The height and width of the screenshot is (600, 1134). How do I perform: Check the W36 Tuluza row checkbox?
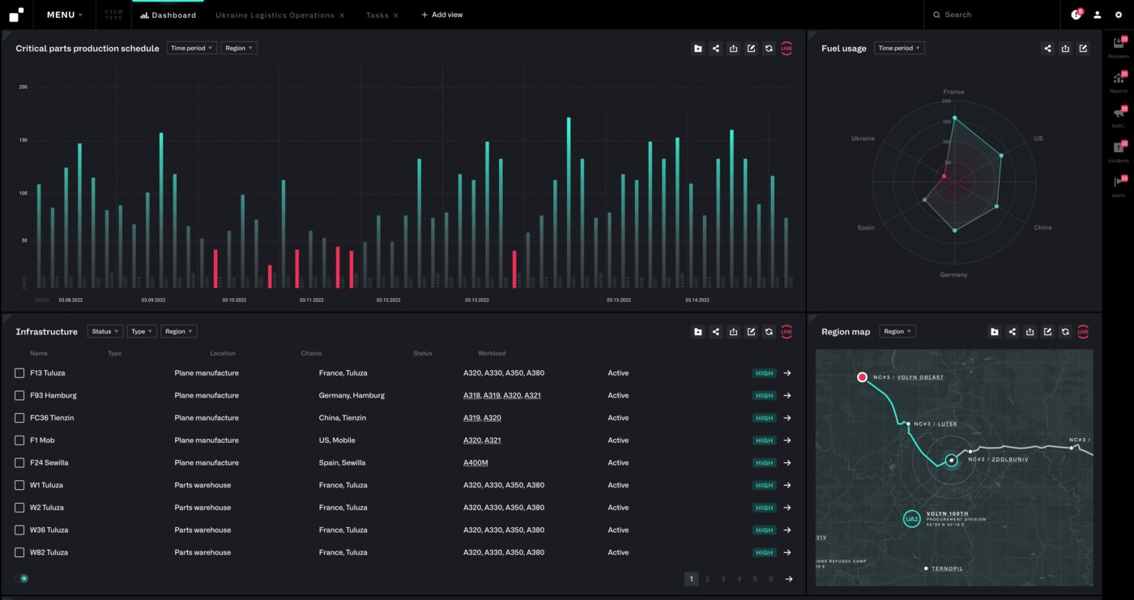pyautogui.click(x=19, y=530)
